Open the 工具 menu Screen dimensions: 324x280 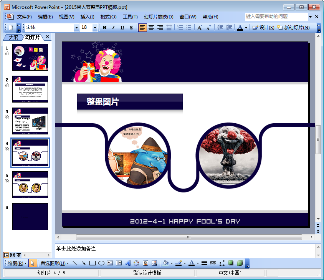point(130,17)
